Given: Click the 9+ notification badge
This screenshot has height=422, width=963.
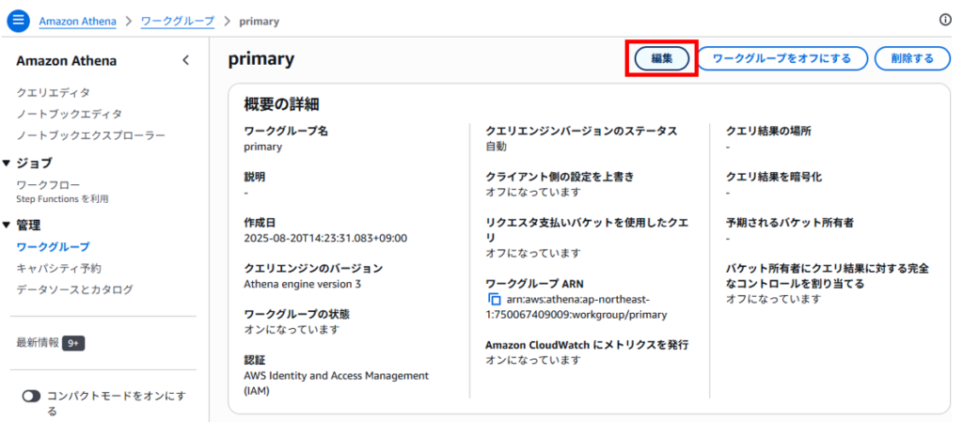Looking at the screenshot, I should [73, 343].
